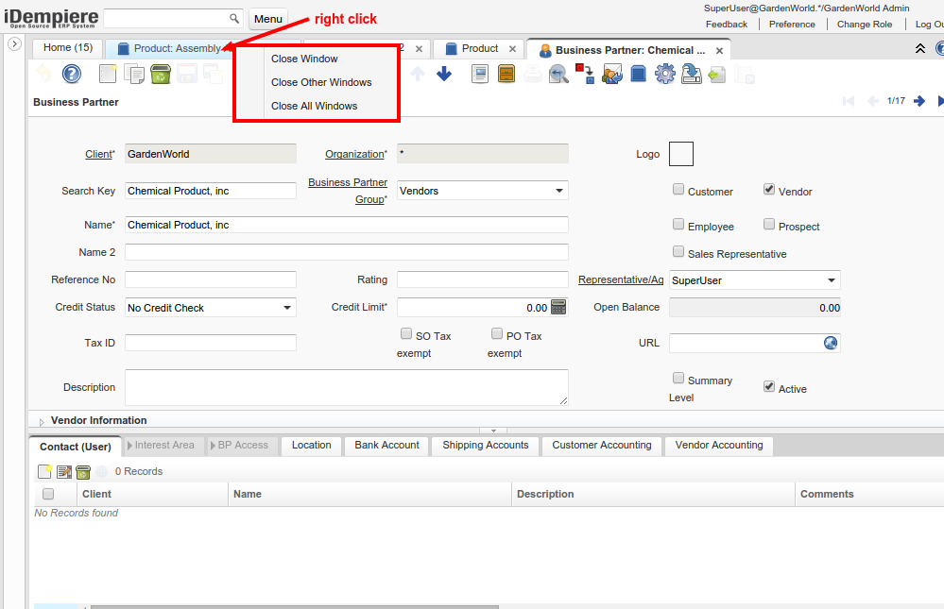Open the Business Partner Group dropdown

(558, 191)
